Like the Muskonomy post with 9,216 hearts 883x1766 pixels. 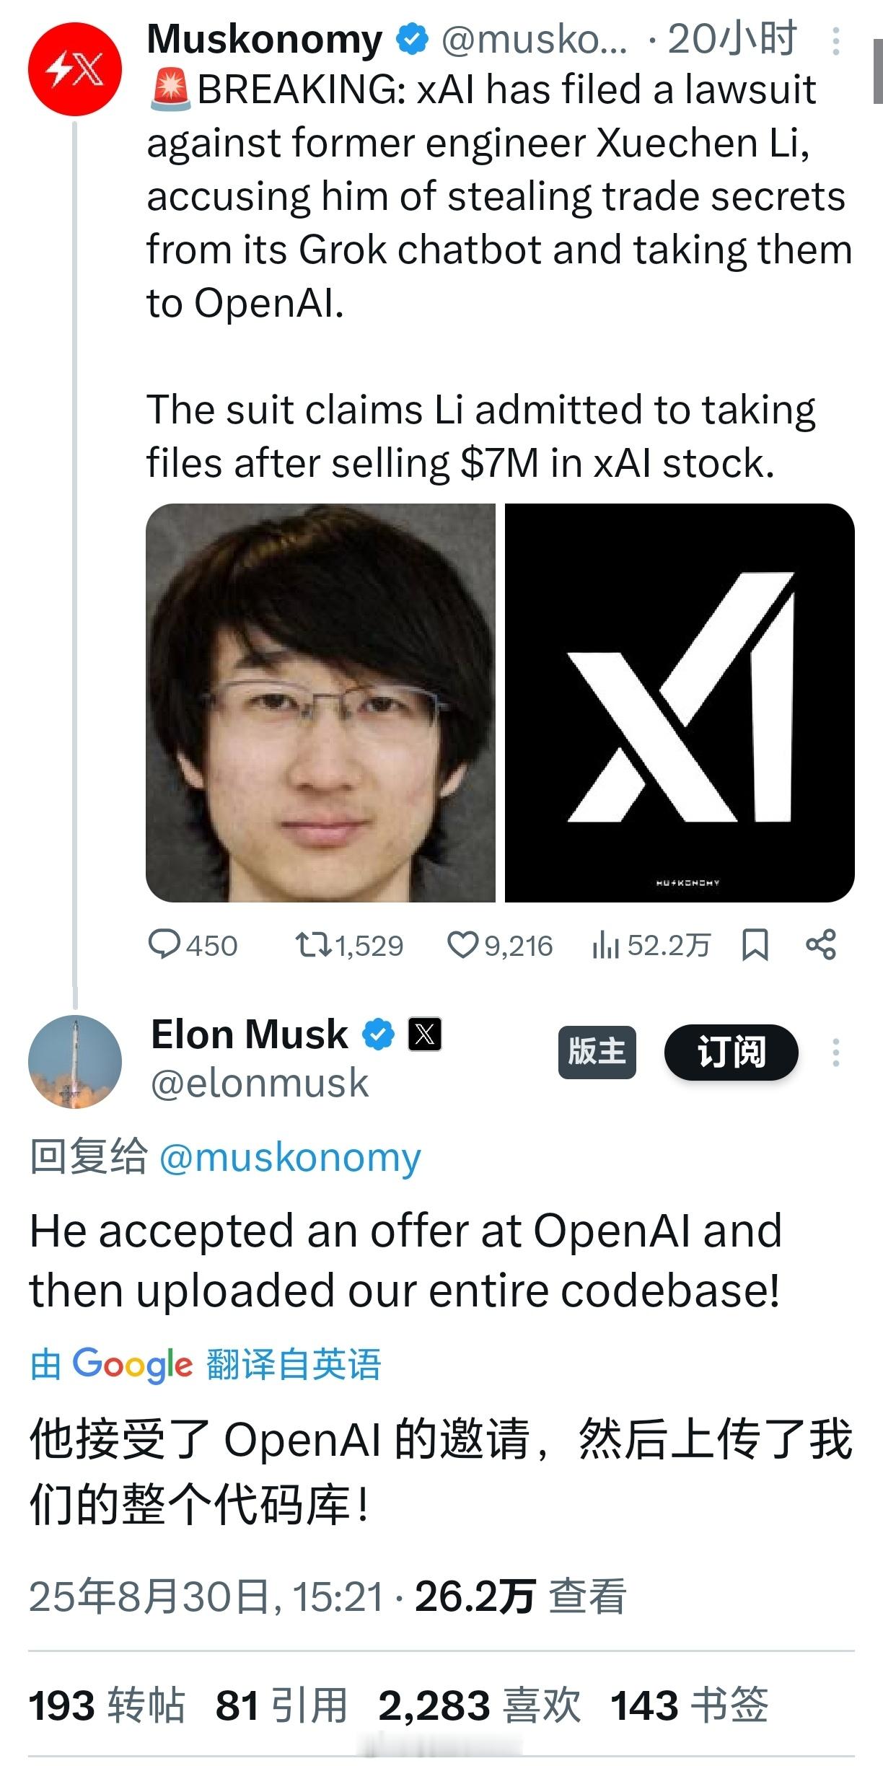point(500,945)
